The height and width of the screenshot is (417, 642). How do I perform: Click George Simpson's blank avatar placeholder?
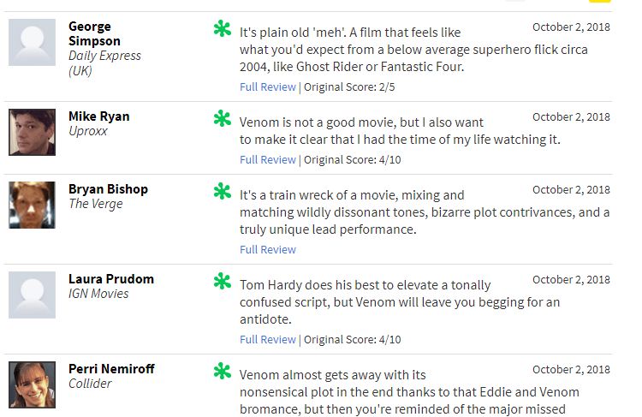[x=33, y=43]
